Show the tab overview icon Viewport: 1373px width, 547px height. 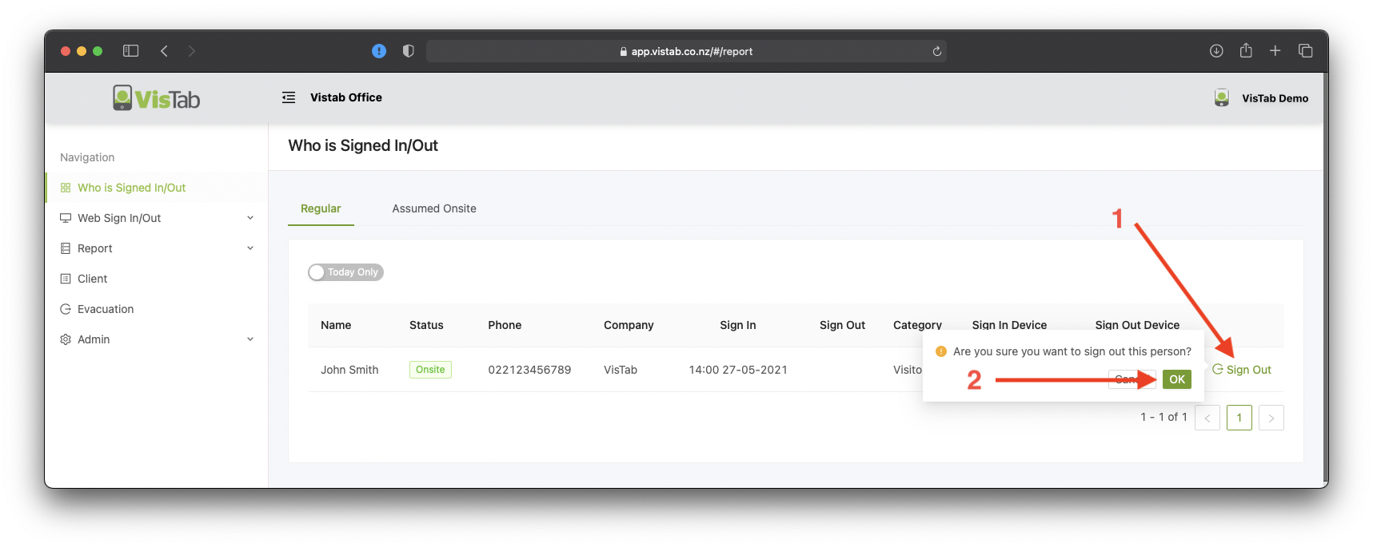coord(1306,51)
